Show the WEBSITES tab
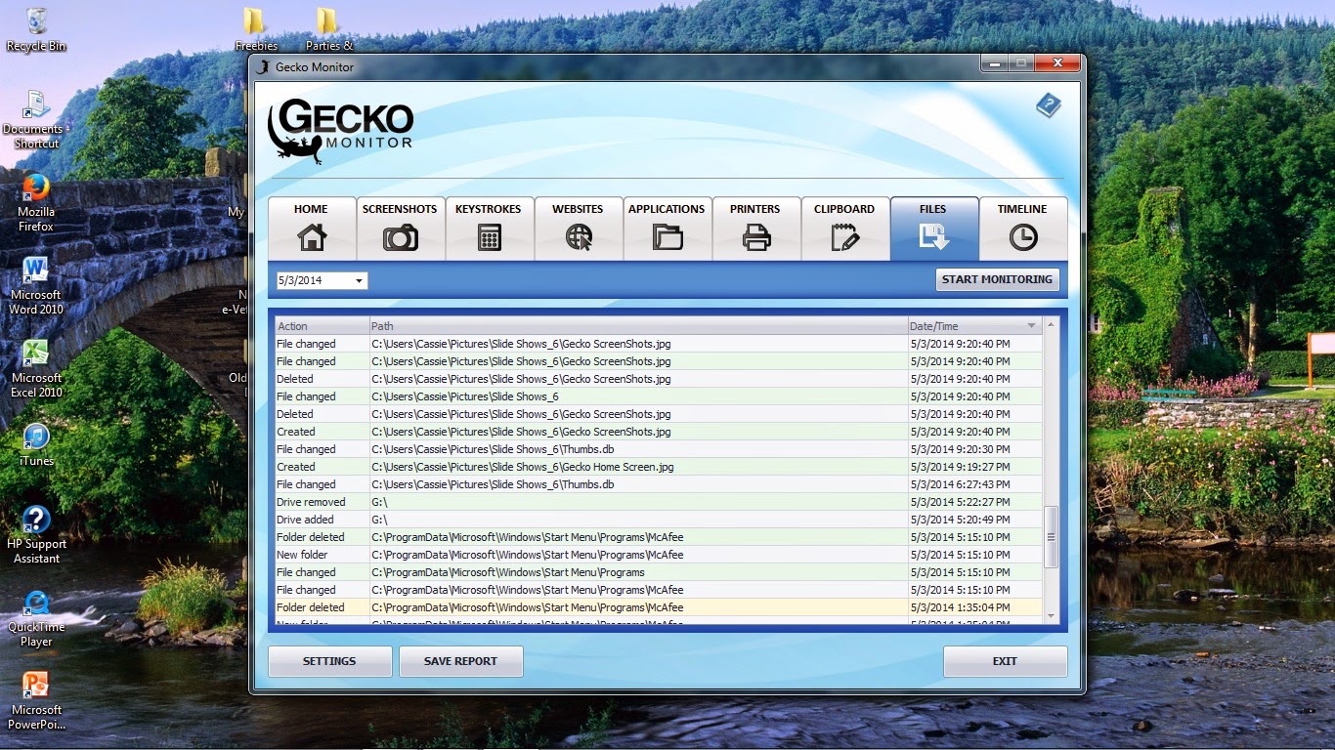Screen dimensions: 1335x750 coord(578,229)
